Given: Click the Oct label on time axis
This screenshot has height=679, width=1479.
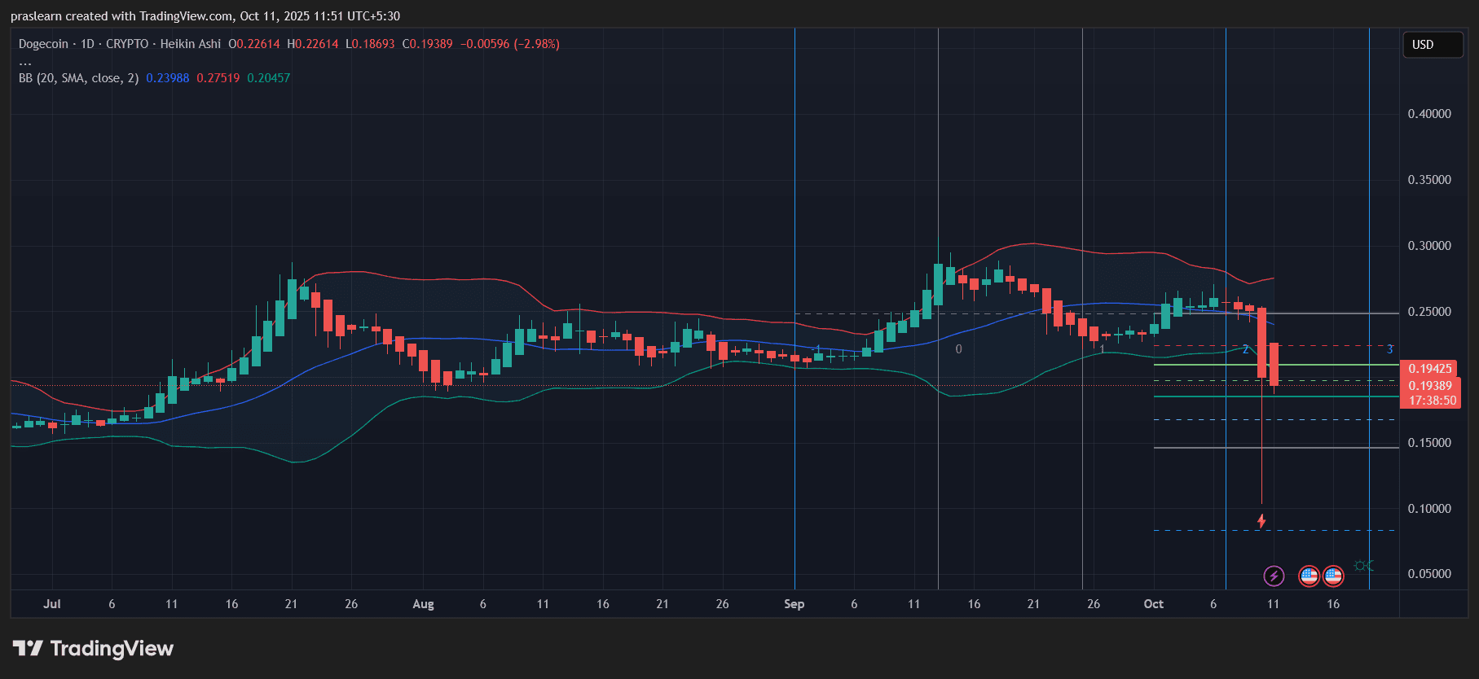Looking at the screenshot, I should click(1153, 604).
